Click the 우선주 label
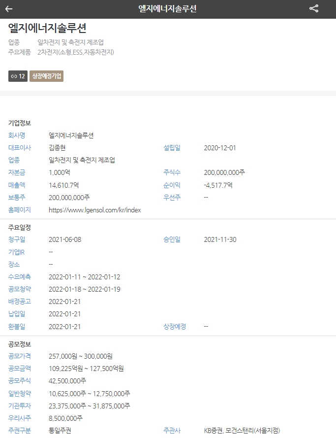Image resolution: width=336 pixels, height=438 pixels. pos(172,198)
